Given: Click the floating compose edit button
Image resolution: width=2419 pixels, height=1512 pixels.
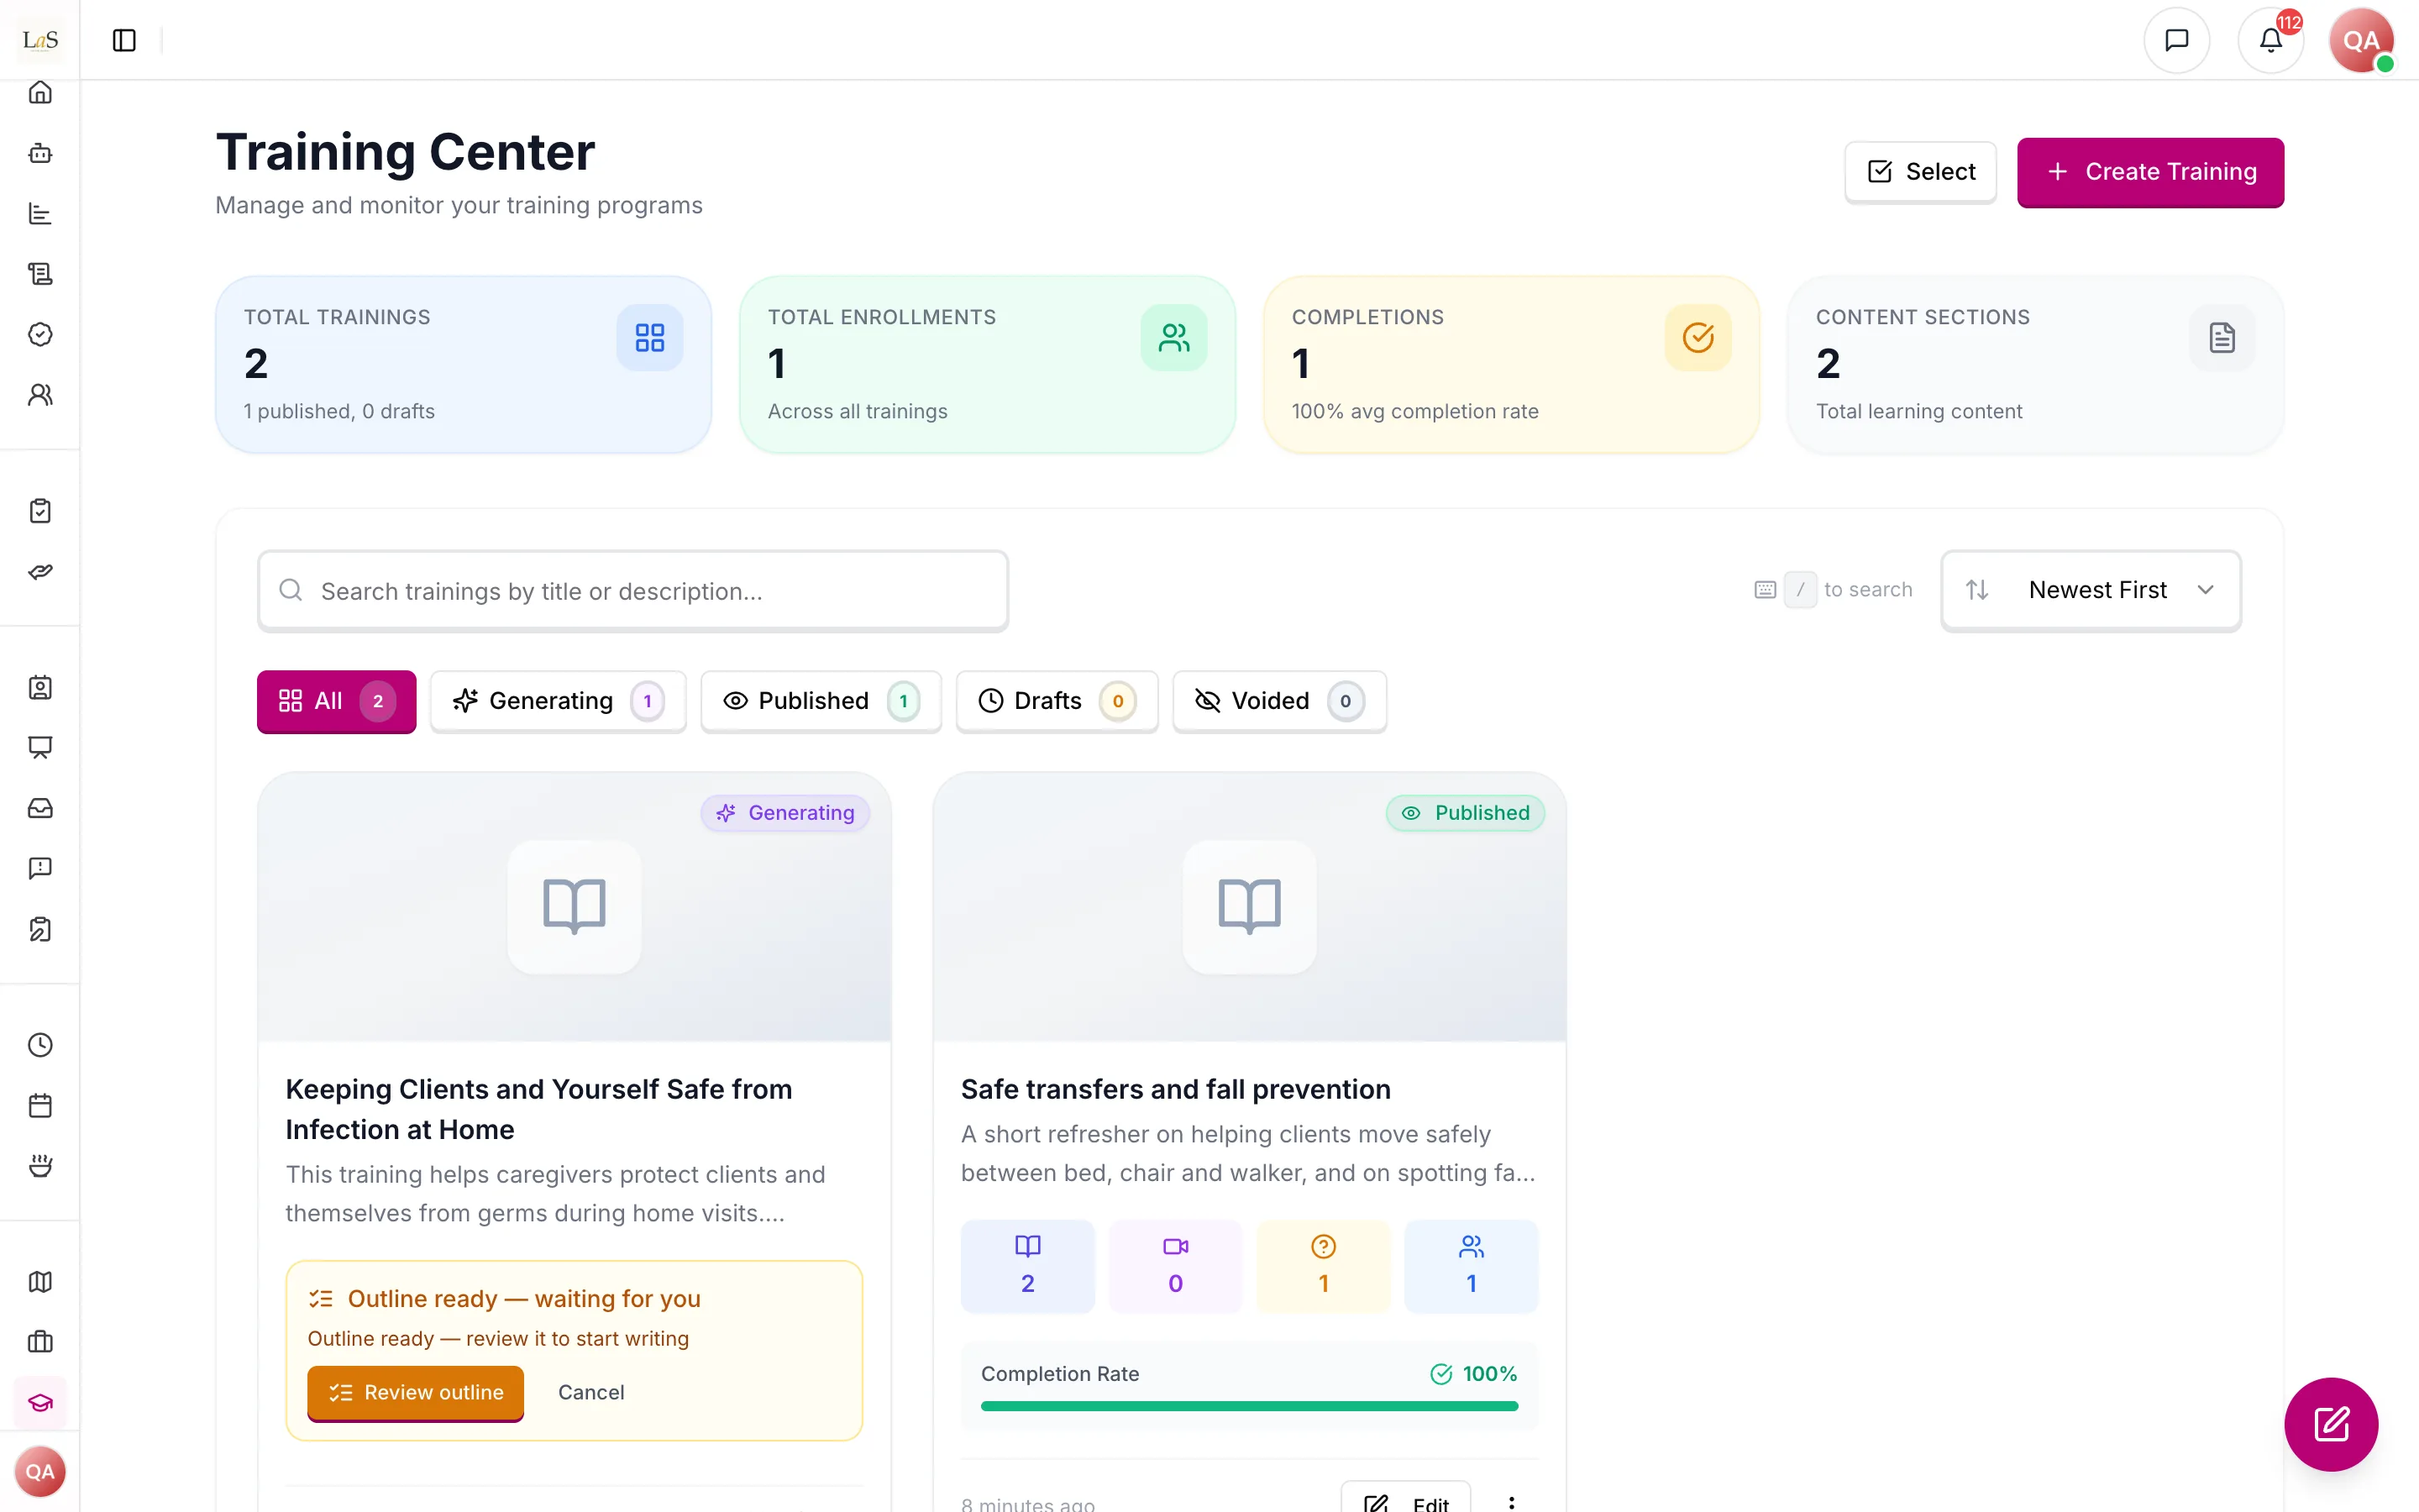Looking at the screenshot, I should click(x=2331, y=1424).
